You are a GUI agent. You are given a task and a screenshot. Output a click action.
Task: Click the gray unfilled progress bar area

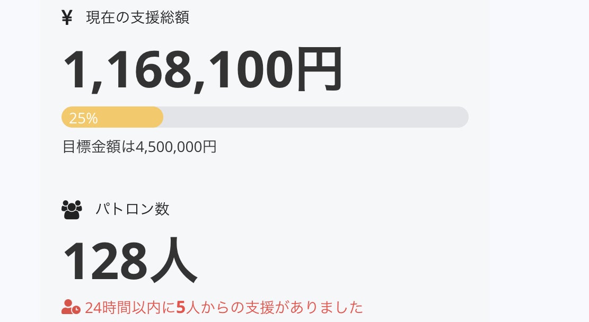click(x=313, y=117)
